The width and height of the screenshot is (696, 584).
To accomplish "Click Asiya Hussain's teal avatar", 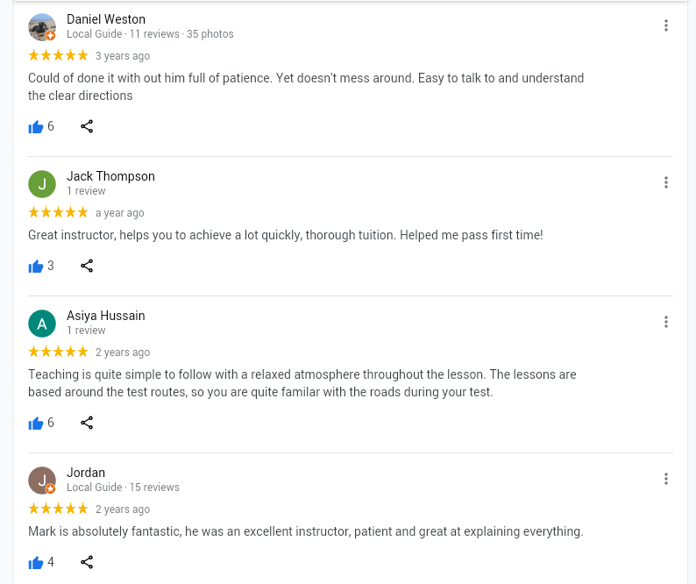I will (x=42, y=324).
